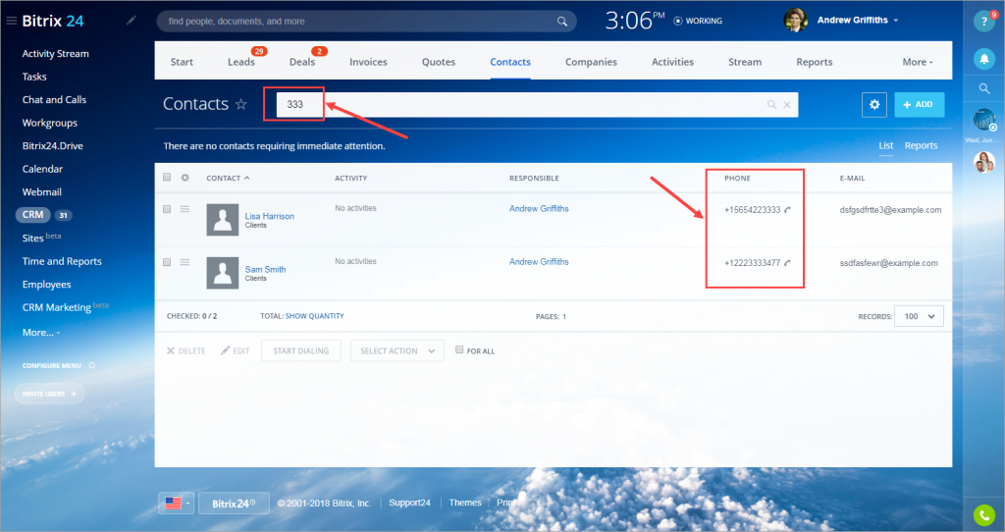Open list settings gear button near ADD
Image resolution: width=1005 pixels, height=532 pixels.
pyautogui.click(x=874, y=104)
